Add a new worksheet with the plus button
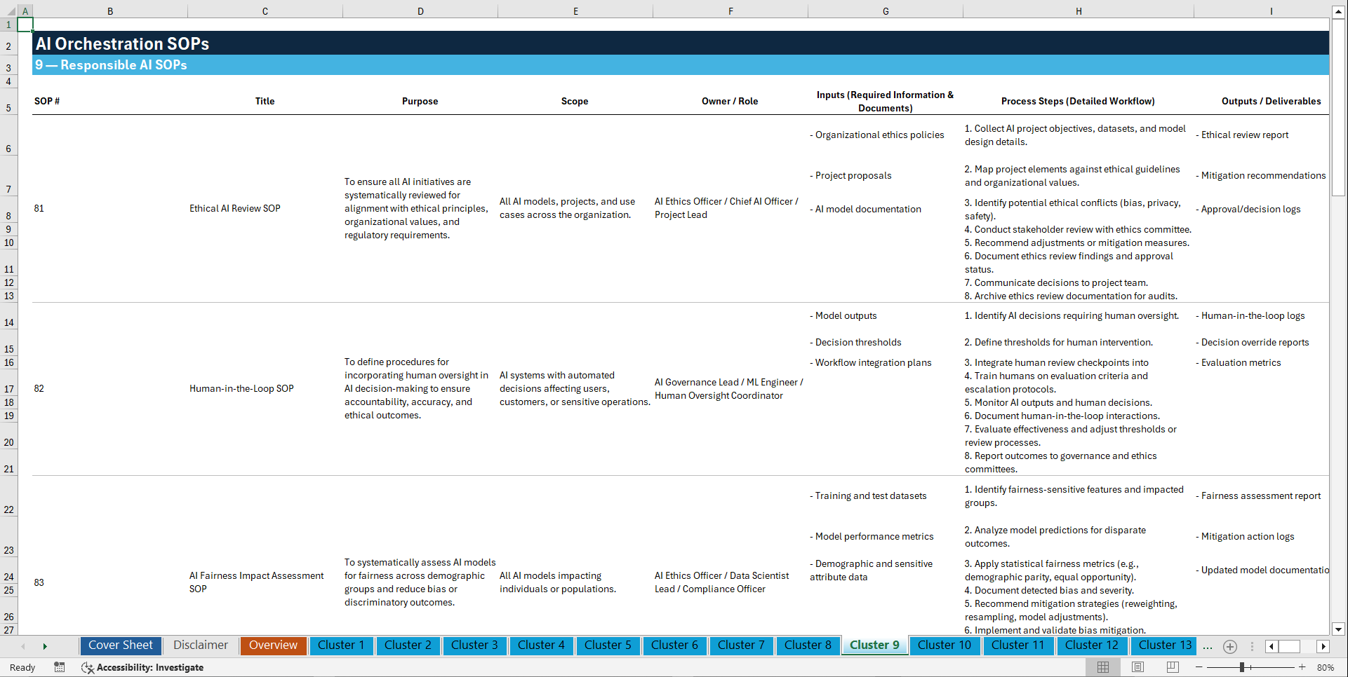1348x677 pixels. point(1229,646)
